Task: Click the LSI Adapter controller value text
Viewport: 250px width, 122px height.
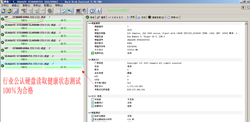Action: tap(183, 33)
